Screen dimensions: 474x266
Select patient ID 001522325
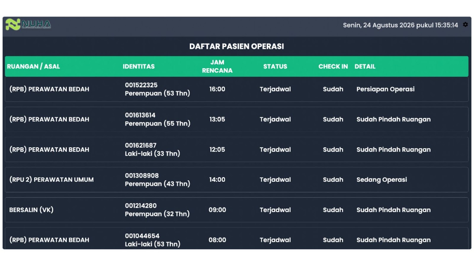tap(141, 85)
